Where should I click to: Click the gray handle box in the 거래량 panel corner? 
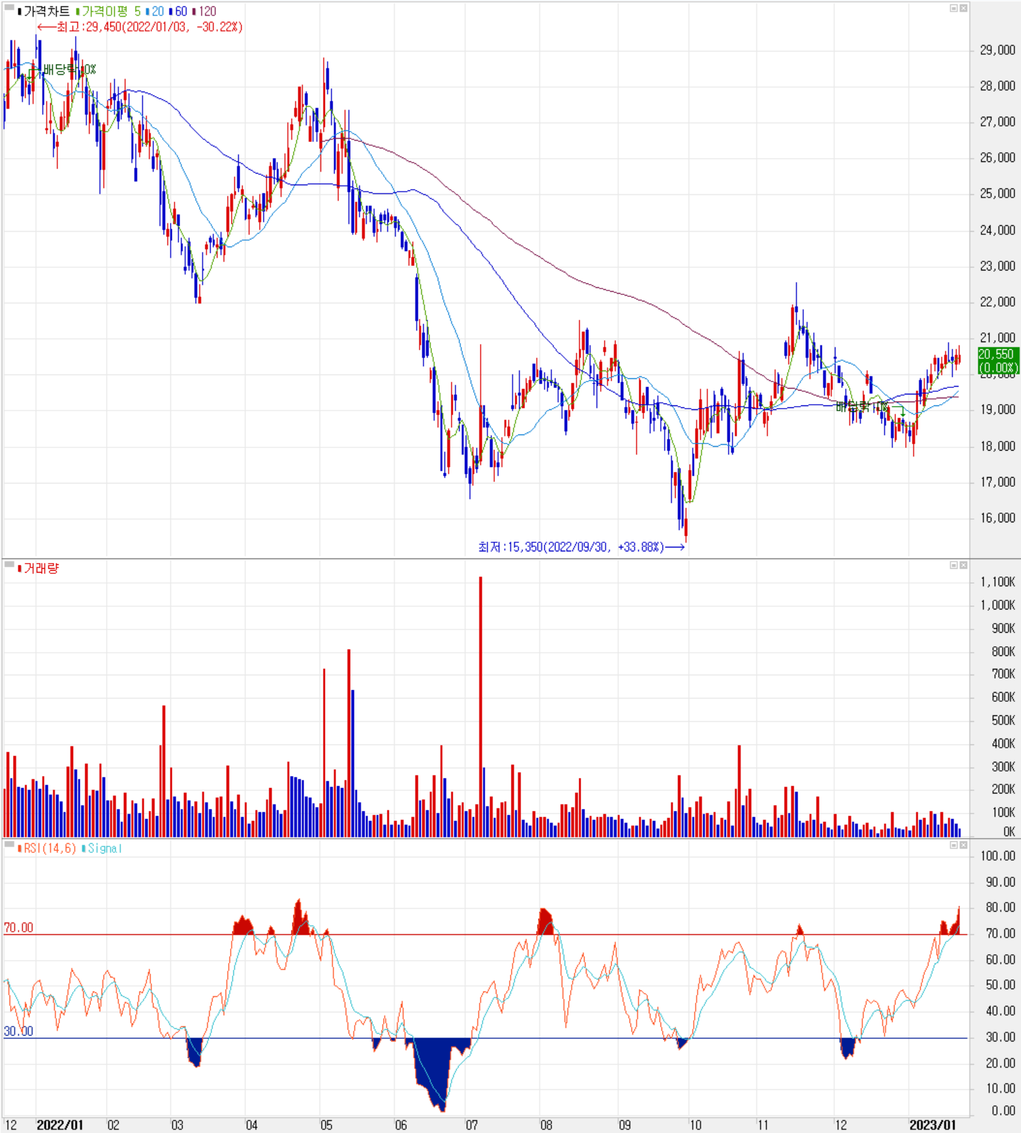(9, 565)
